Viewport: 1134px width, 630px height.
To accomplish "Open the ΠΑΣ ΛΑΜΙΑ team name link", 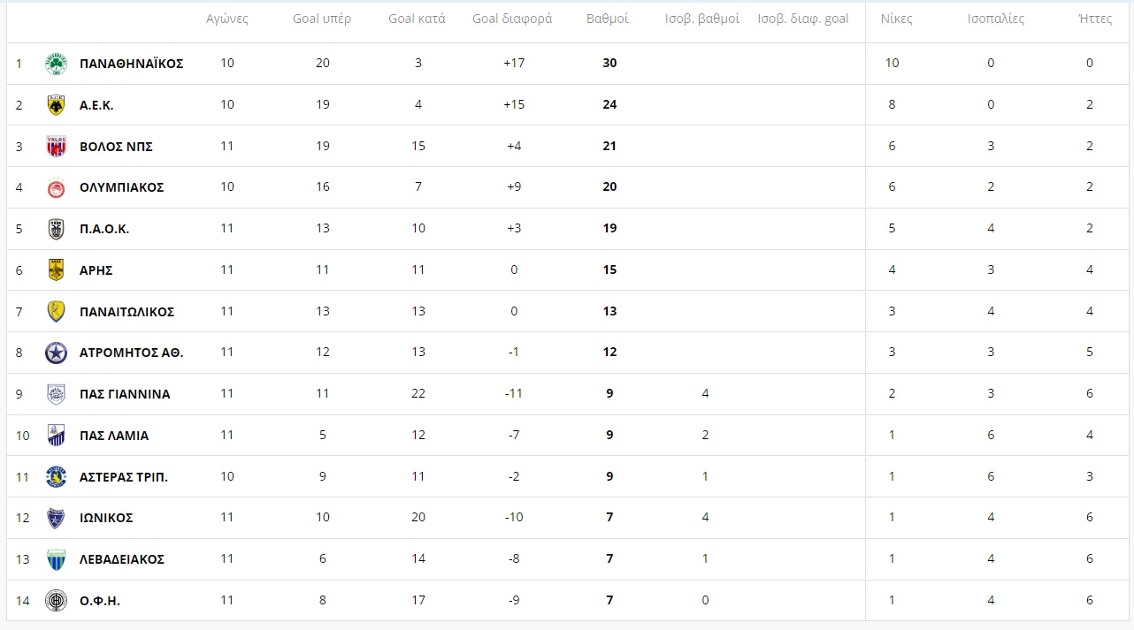I will pos(114,436).
